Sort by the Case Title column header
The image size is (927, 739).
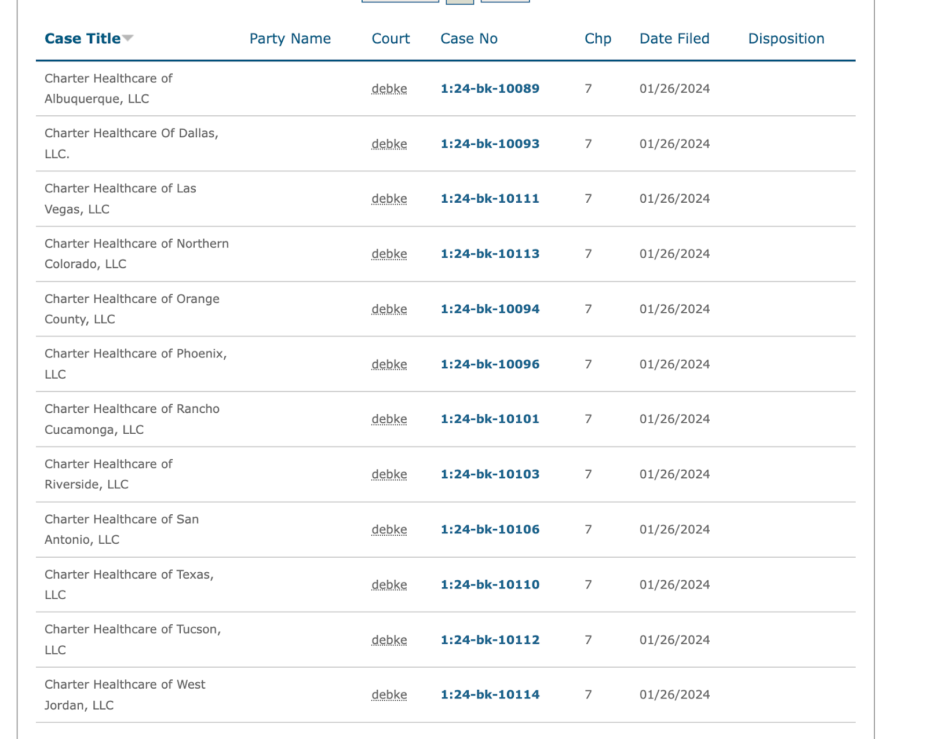83,39
